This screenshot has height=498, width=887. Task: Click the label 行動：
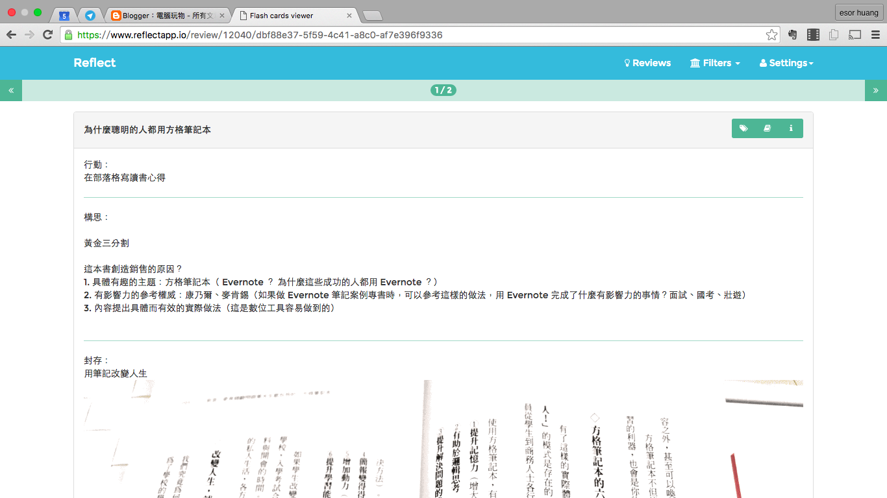click(97, 165)
